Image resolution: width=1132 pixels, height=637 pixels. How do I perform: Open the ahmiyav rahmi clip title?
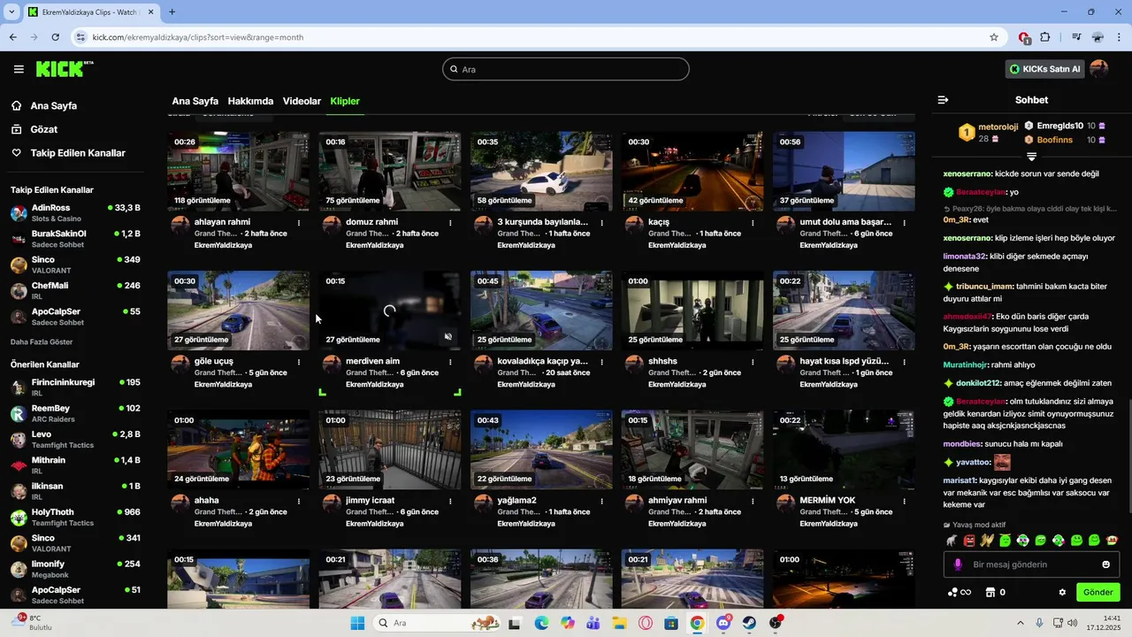(677, 501)
